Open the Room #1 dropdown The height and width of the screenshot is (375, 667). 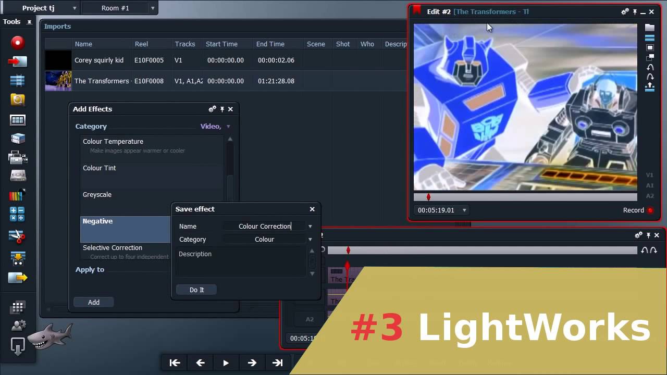click(152, 8)
